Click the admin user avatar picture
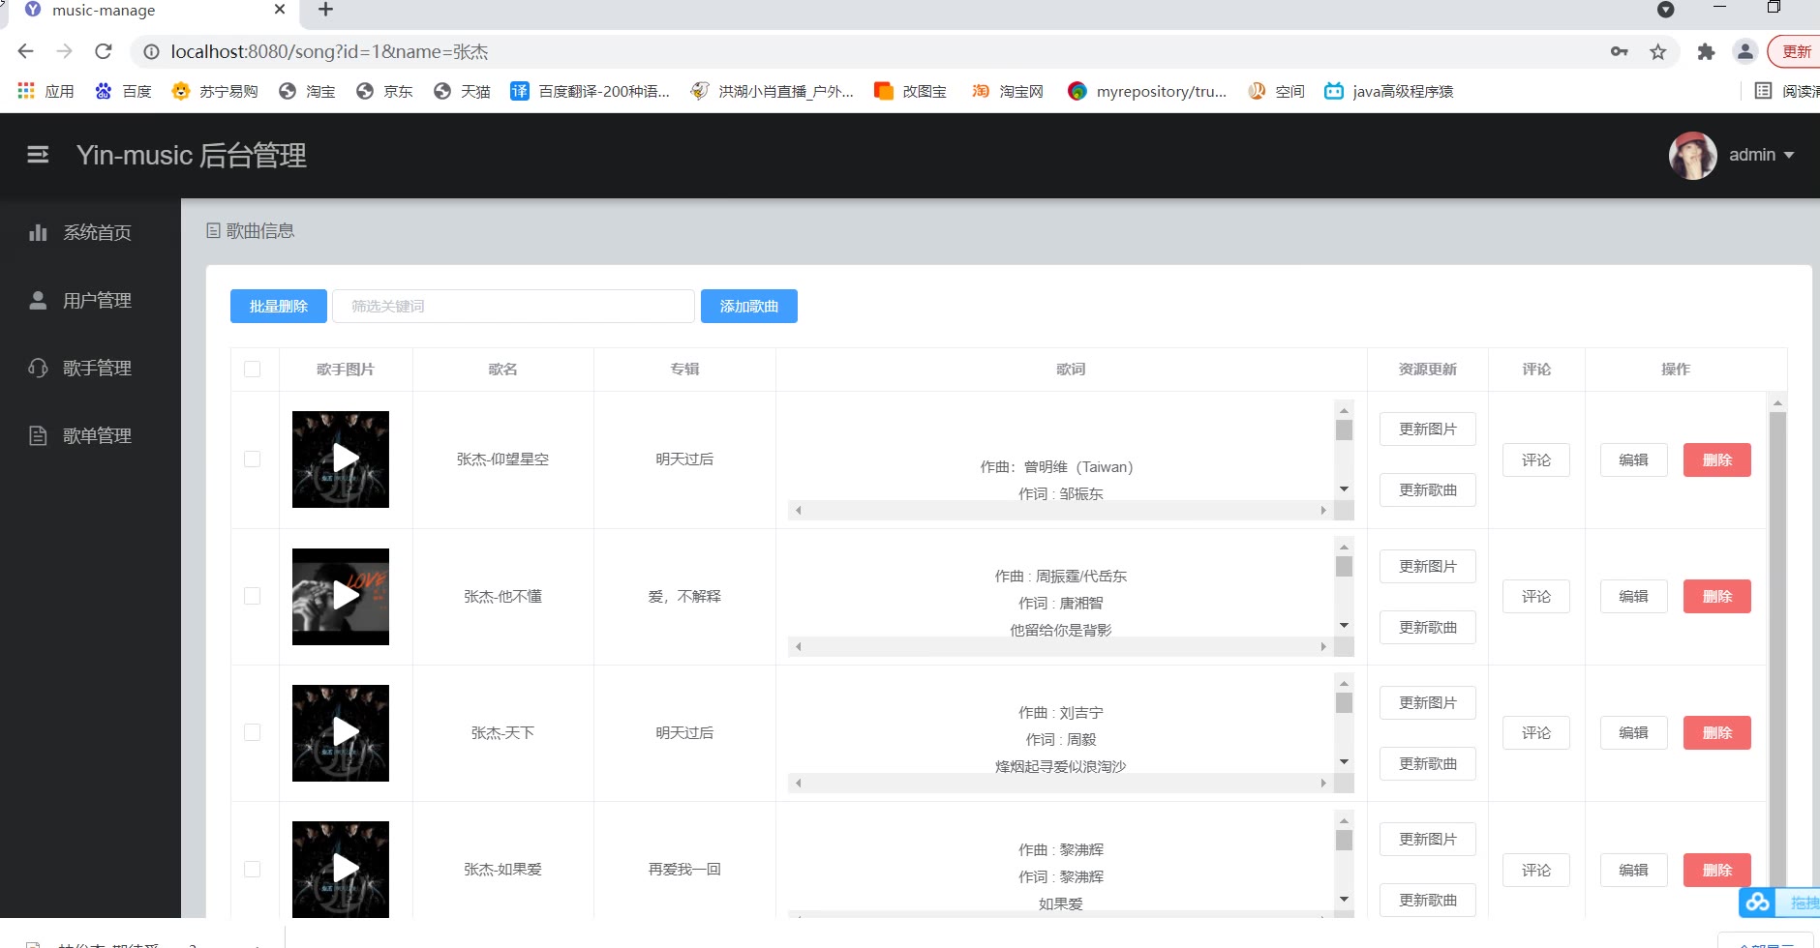Viewport: 1820px width, 948px height. pos(1692,156)
